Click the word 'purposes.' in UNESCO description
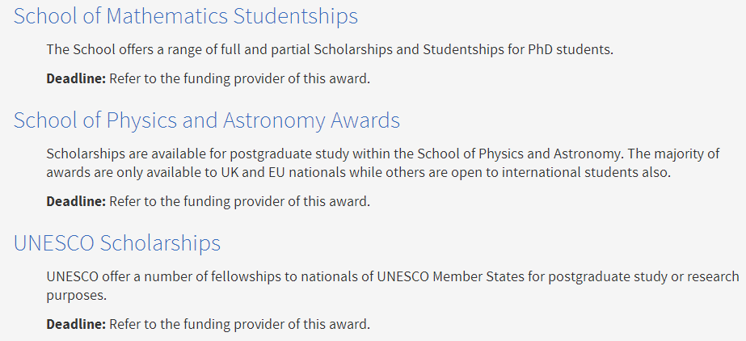746x341 pixels. [77, 296]
